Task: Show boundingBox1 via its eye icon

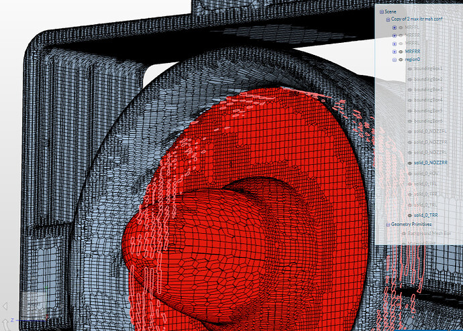Action: pos(410,68)
